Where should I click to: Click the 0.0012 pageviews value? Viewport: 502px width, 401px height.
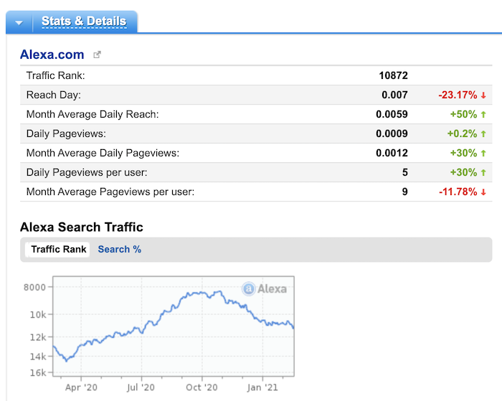pos(392,153)
